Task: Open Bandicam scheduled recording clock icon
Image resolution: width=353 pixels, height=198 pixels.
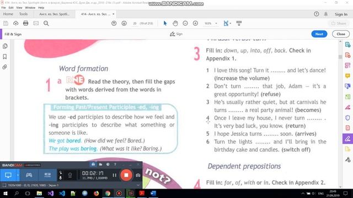Action: pyautogui.click(x=108, y=164)
